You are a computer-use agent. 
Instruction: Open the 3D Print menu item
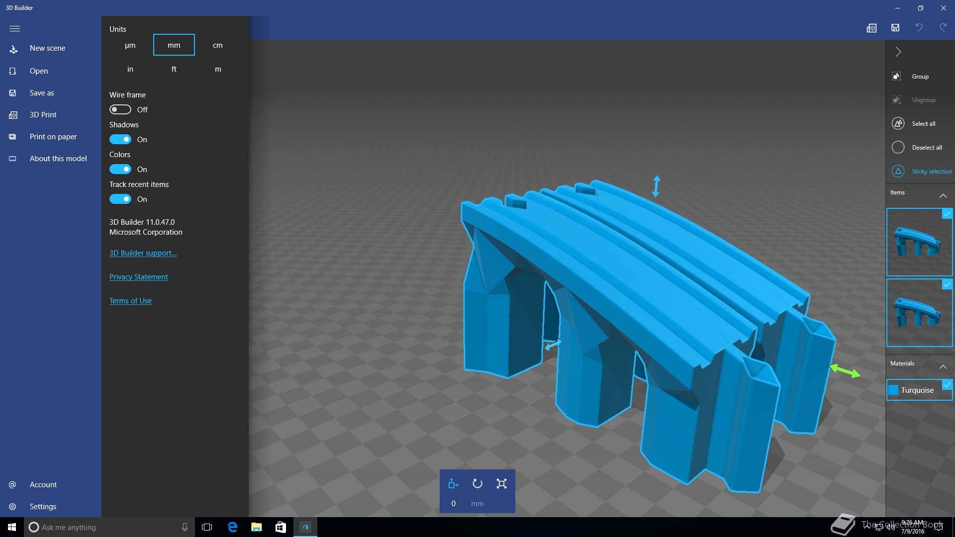(x=43, y=114)
